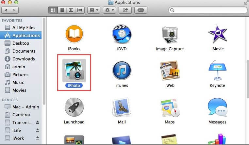Click the Image Capture name label
Screen dimensions: 249x145
(170, 49)
